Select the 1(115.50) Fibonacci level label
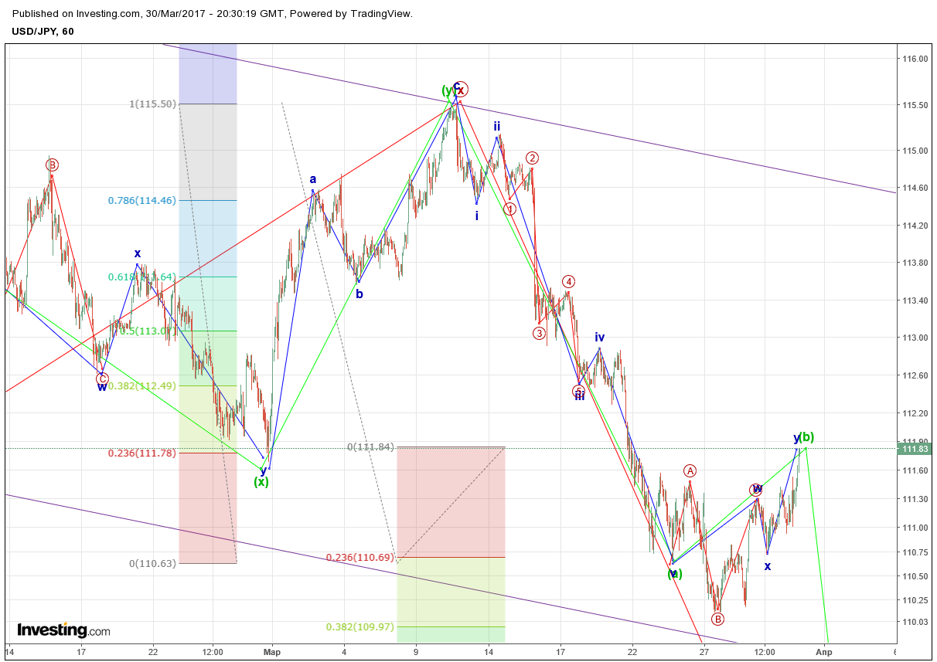The width and height of the screenshot is (937, 662). [x=152, y=104]
